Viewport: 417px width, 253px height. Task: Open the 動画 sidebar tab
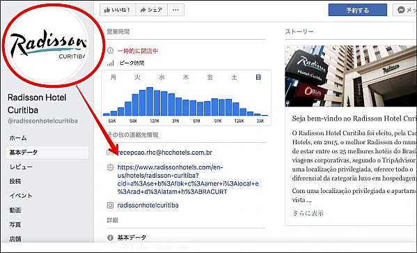(15, 210)
